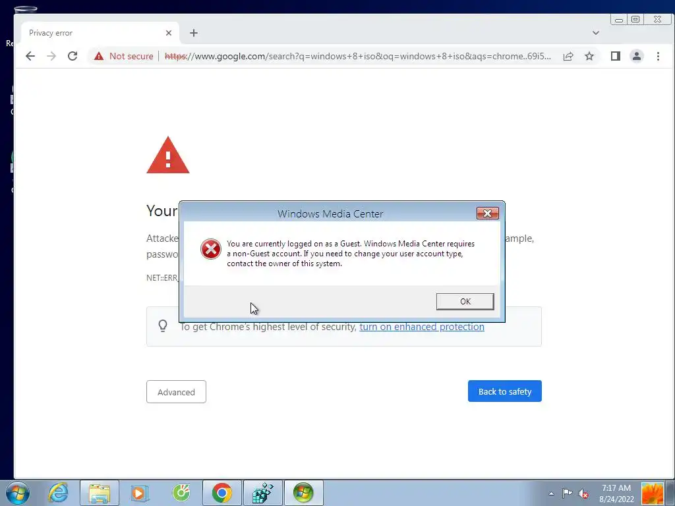
Task: Click the lightbulb tip icon
Action: tap(163, 325)
